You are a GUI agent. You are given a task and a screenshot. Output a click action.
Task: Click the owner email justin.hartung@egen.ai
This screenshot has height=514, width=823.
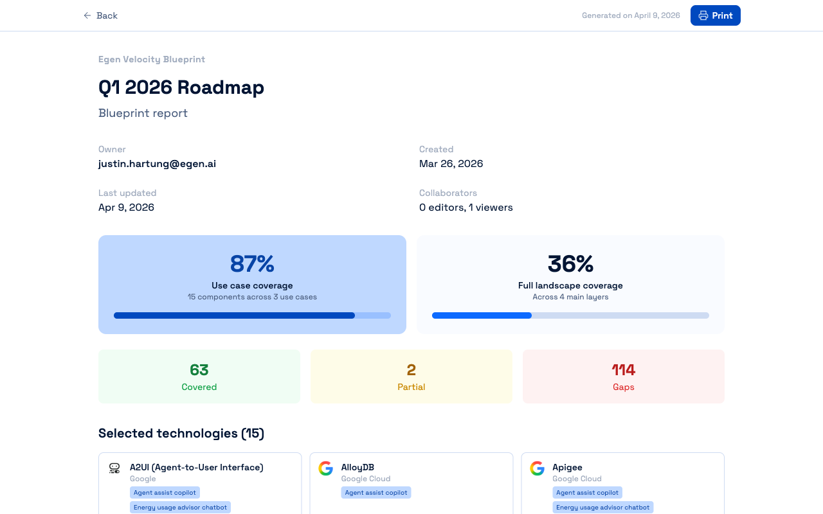pyautogui.click(x=157, y=163)
